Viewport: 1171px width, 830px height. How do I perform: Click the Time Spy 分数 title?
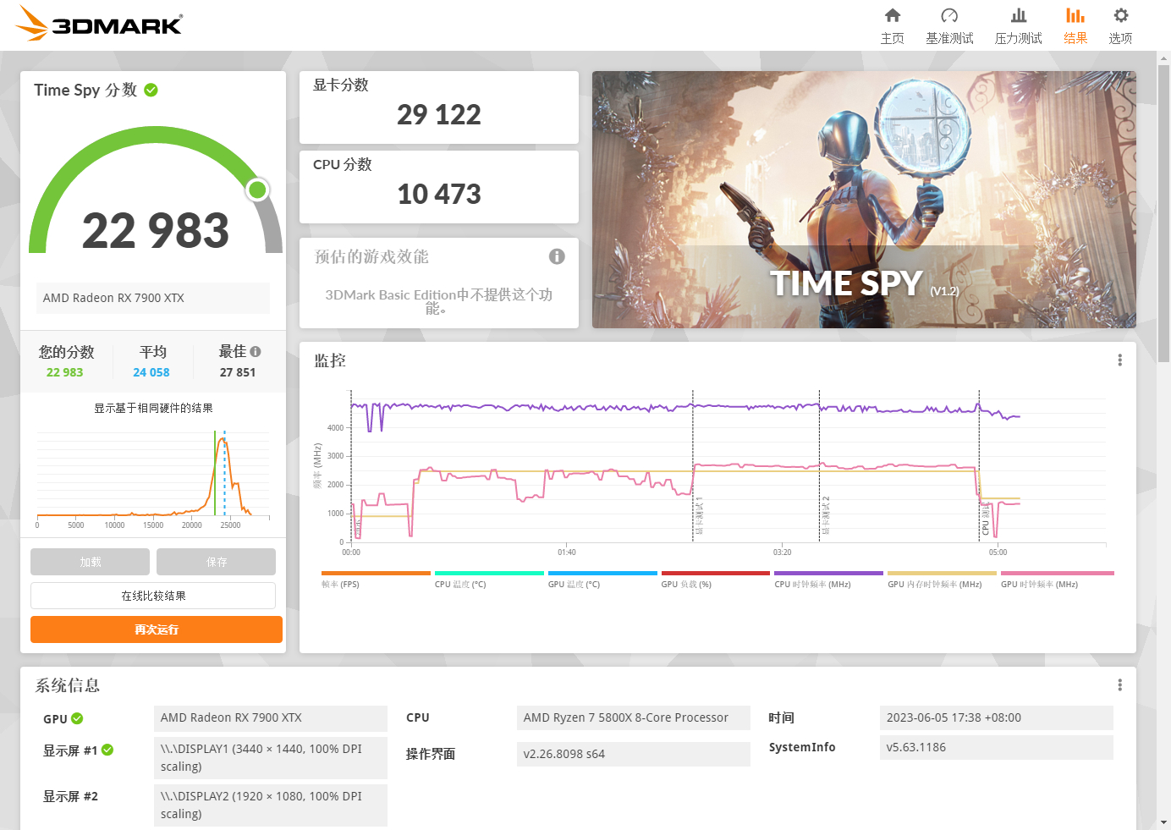click(85, 90)
